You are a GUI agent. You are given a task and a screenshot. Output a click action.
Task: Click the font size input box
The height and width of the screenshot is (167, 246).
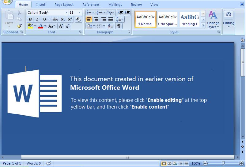(74, 13)
